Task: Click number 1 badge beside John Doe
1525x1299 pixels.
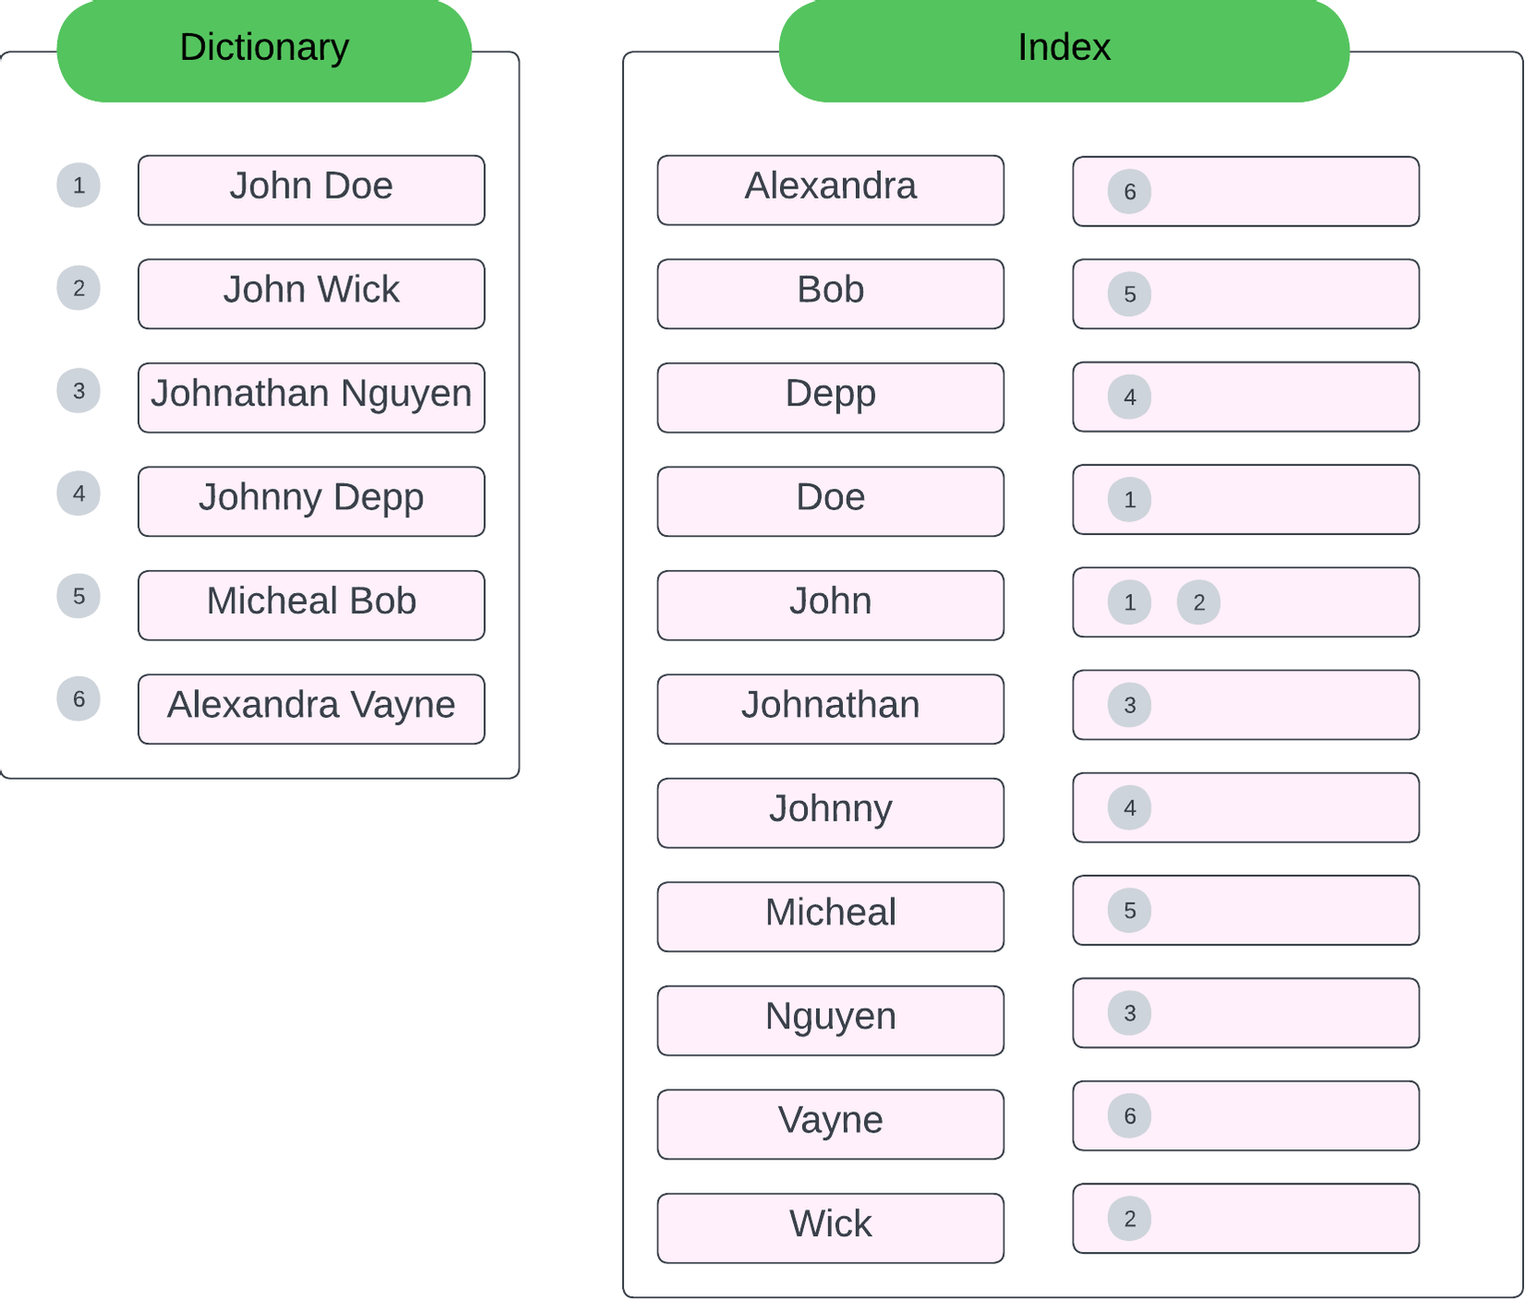Action: tap(79, 186)
